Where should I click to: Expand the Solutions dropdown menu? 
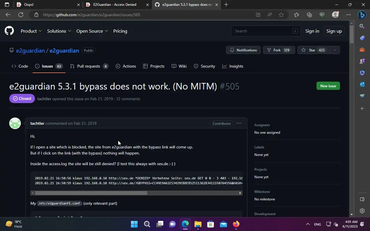click(x=59, y=31)
